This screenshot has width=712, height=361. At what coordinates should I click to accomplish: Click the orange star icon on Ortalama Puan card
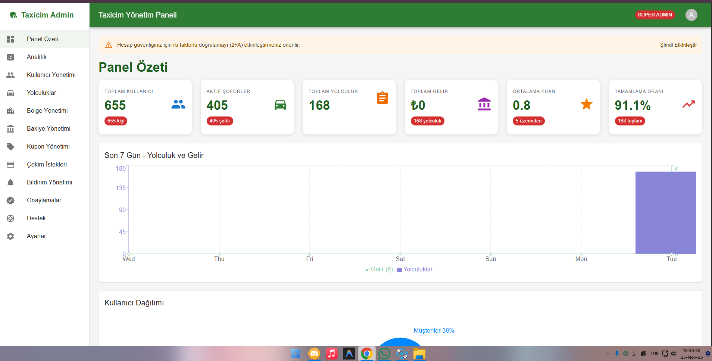point(586,104)
